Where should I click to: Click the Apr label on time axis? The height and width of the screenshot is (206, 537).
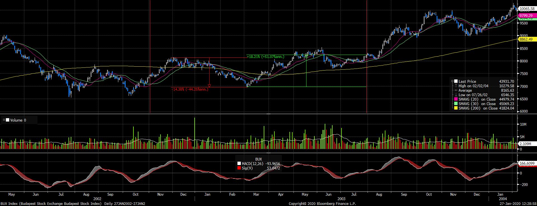(x=281, y=194)
